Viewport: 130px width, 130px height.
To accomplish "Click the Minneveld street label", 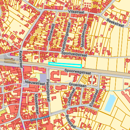I will tap(51, 32).
